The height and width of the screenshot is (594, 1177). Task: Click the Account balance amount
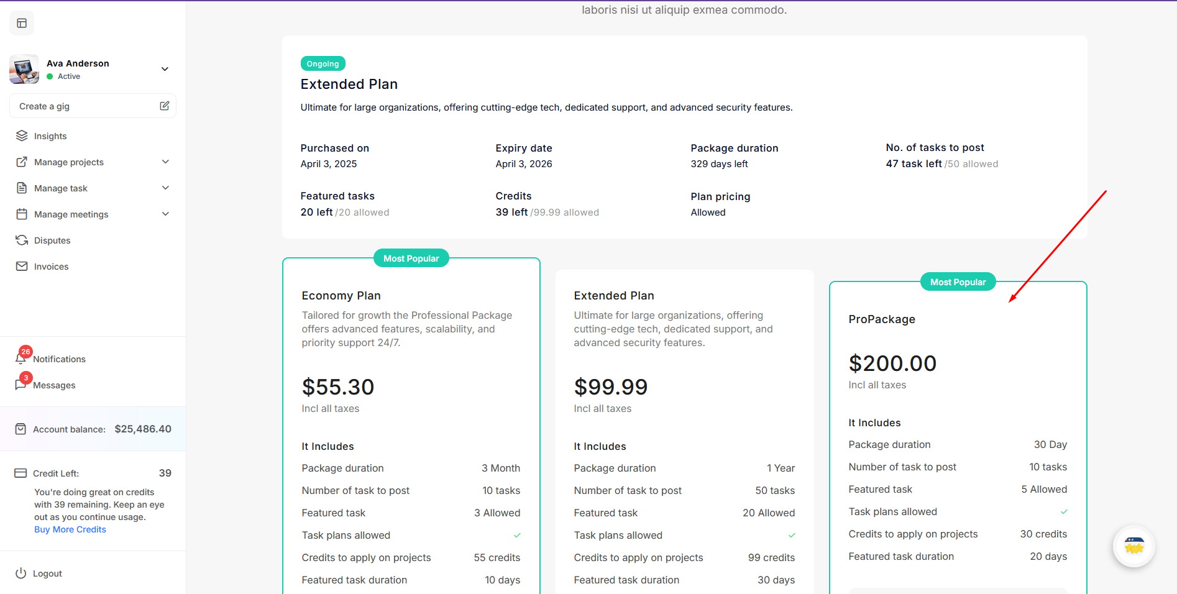[x=143, y=429]
